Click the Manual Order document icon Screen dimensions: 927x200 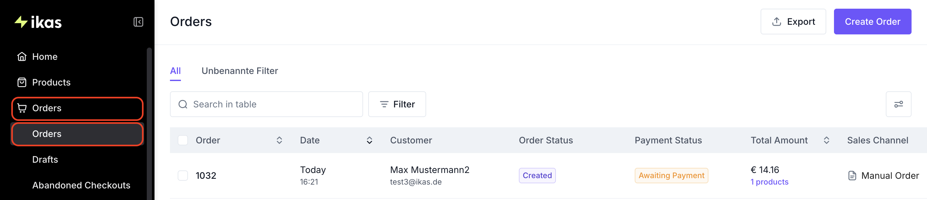(852, 176)
